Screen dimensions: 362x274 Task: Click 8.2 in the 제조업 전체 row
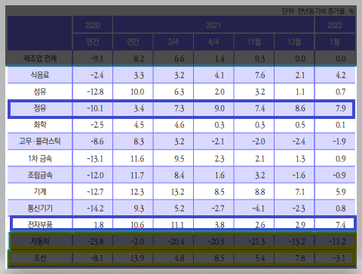click(139, 59)
